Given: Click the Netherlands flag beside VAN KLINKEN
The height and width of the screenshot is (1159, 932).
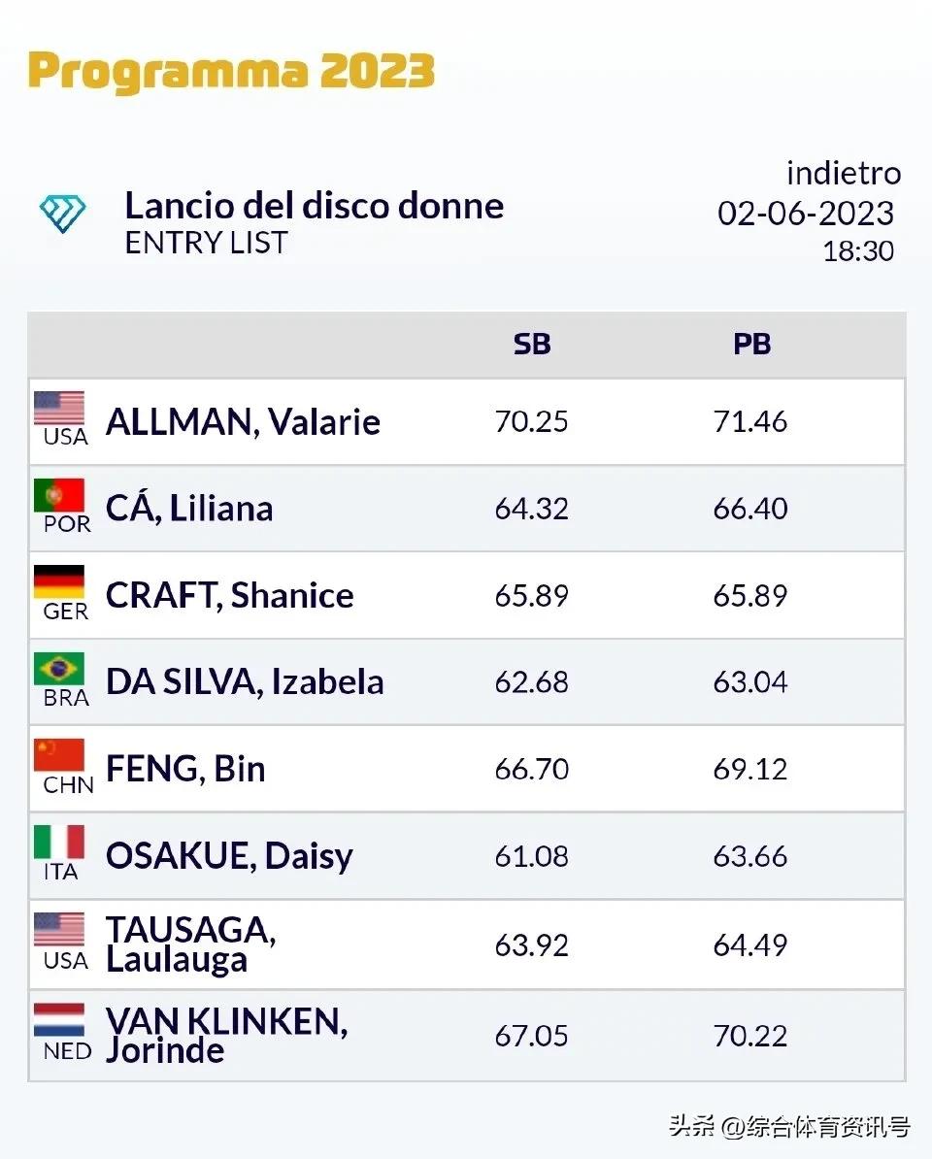Looking at the screenshot, I should coord(59,1020).
